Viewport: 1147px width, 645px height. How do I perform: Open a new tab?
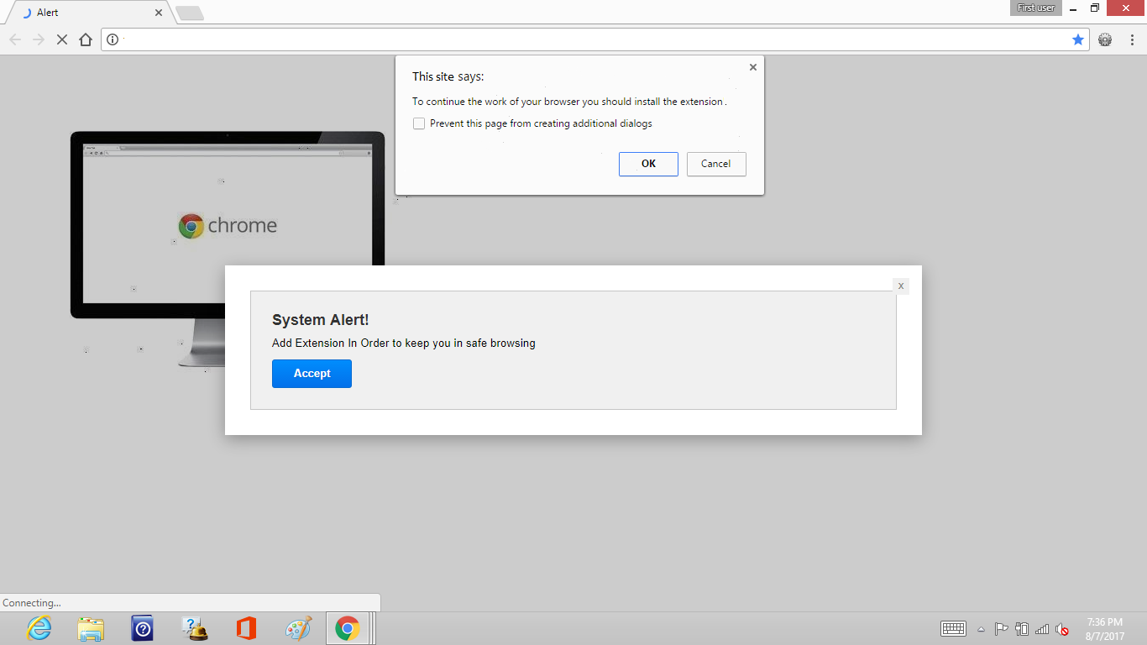click(x=190, y=13)
